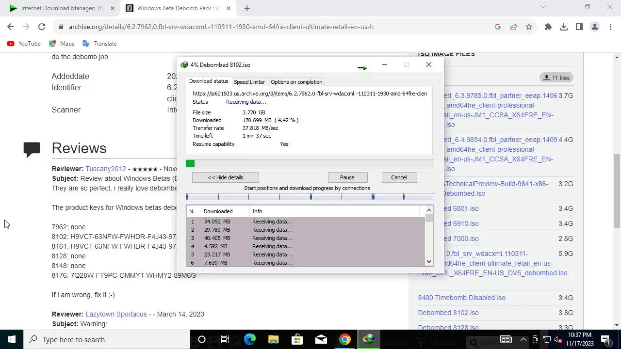This screenshot has height=349, width=621.
Task: Open Chrome tab search chevron
Action: click(x=543, y=7)
